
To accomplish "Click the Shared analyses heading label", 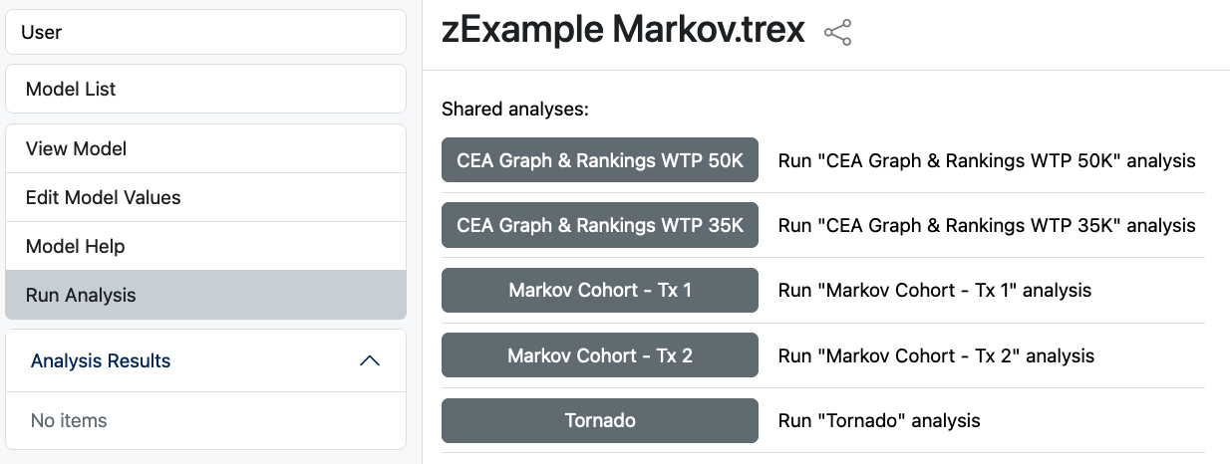I will [515, 109].
